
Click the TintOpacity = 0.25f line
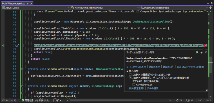(63, 32)
